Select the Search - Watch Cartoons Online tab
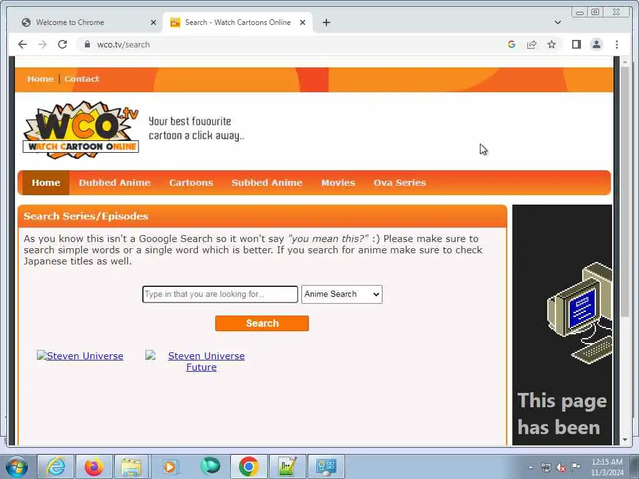Image resolution: width=639 pixels, height=479 pixels. [x=238, y=22]
